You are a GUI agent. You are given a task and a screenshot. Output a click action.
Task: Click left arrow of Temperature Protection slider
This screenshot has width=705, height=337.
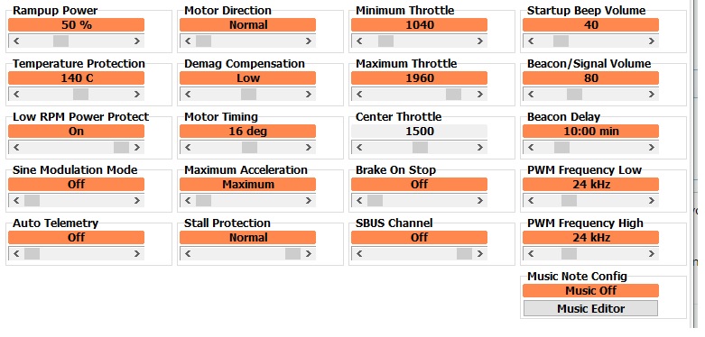pyautogui.click(x=16, y=95)
